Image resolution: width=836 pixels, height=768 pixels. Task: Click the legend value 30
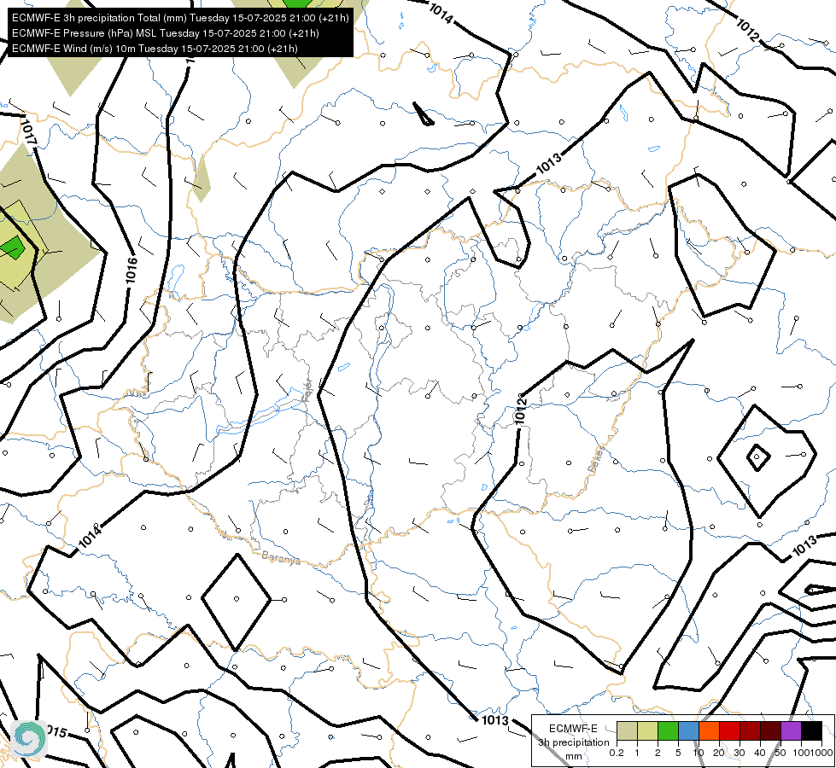pos(740,753)
